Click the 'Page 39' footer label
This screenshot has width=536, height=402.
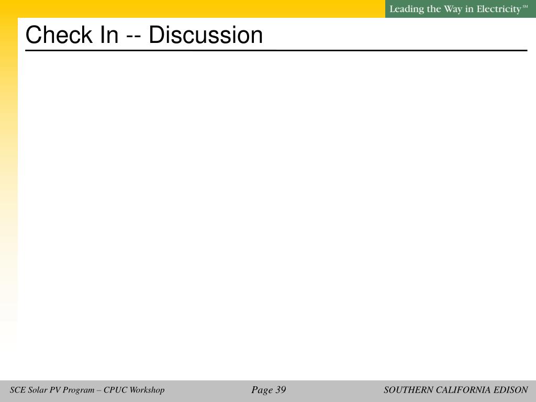click(x=269, y=390)
